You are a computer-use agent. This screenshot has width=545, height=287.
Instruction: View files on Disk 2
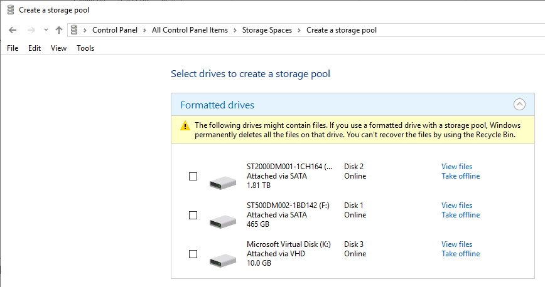pos(456,167)
